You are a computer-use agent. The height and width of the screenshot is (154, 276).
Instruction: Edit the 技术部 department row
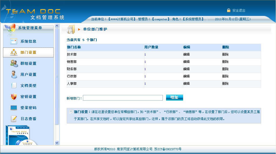186,54
